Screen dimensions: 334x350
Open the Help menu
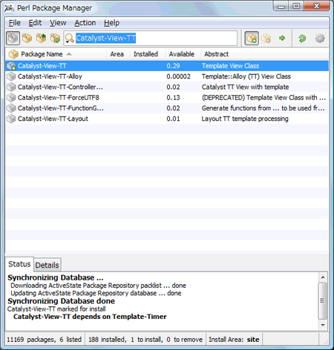tap(111, 23)
